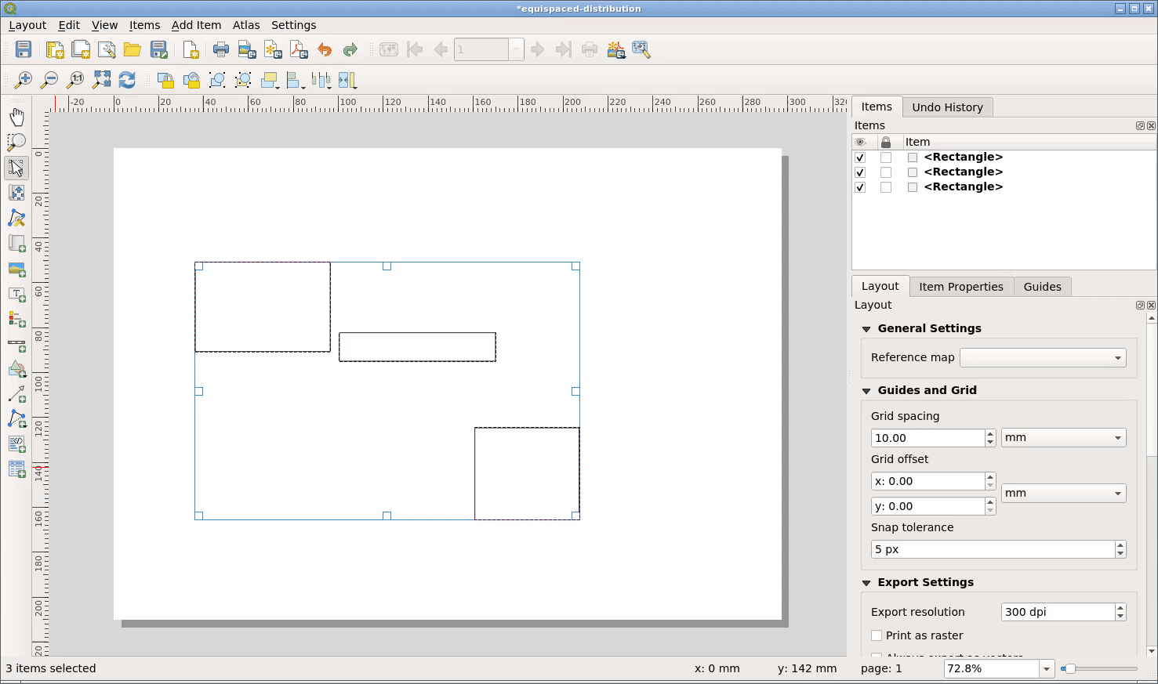
Task: Open the Align items dropdown
Action: 296,79
